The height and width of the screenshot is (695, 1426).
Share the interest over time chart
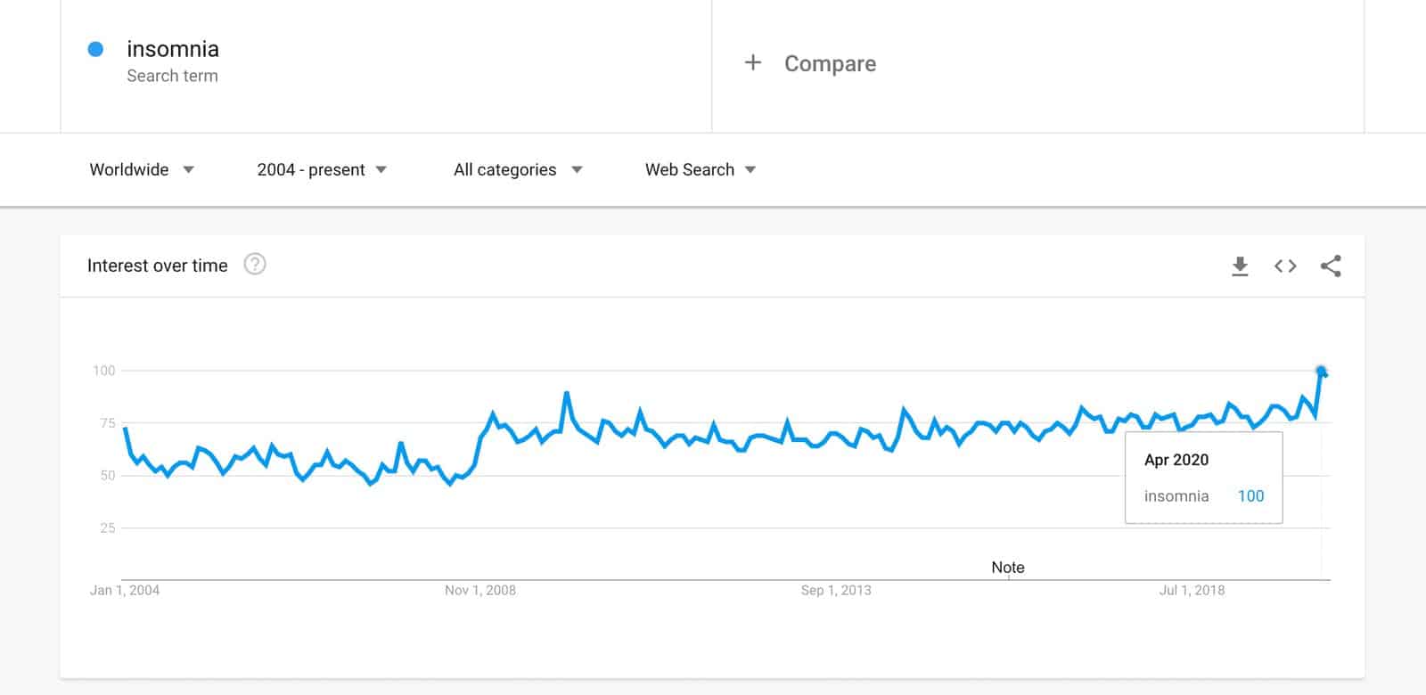1331,266
